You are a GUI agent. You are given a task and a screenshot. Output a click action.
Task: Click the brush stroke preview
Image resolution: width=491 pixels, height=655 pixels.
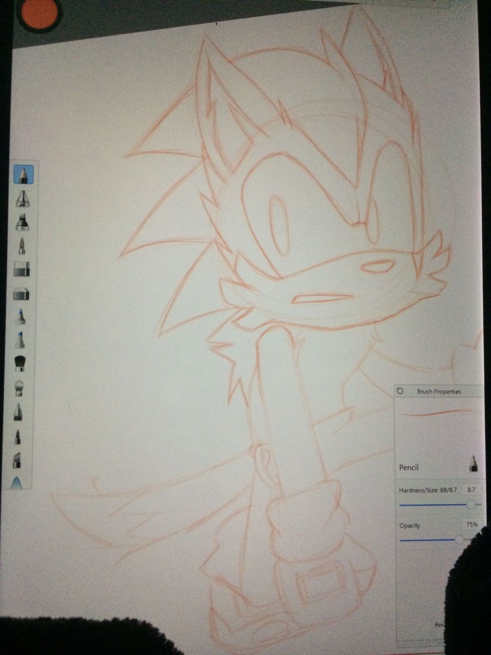(x=439, y=413)
